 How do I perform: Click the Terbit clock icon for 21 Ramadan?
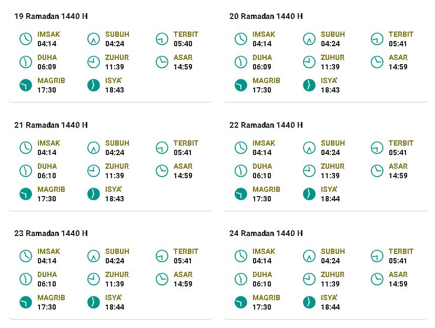[161, 148]
